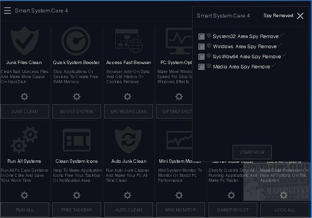312x218 pixels.
Task: Click the AUTO CLEAN button
Action: 129,210
